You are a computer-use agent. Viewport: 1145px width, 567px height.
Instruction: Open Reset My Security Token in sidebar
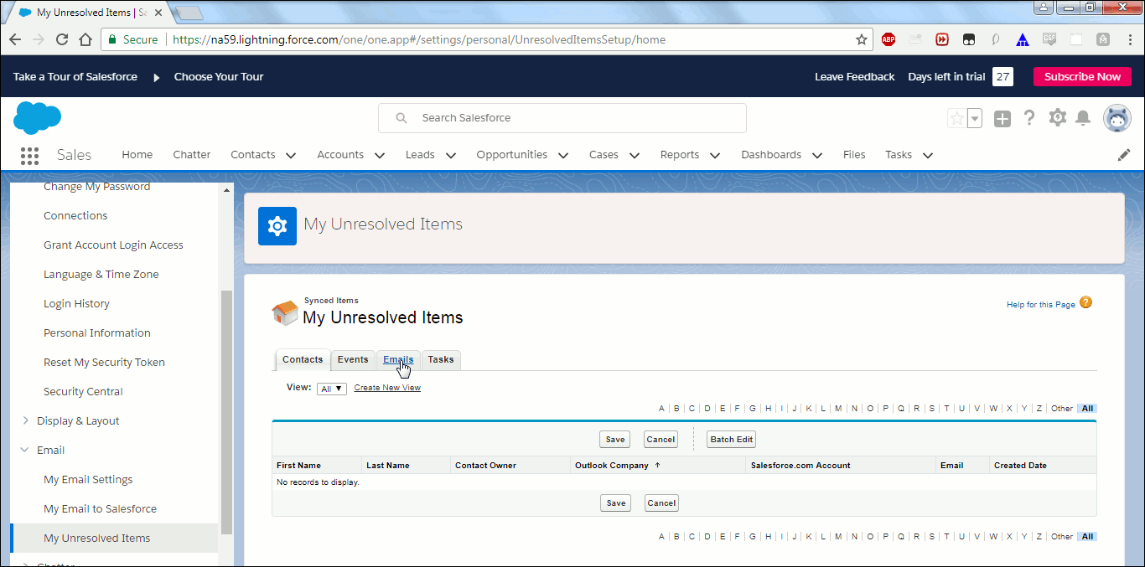[x=104, y=362]
